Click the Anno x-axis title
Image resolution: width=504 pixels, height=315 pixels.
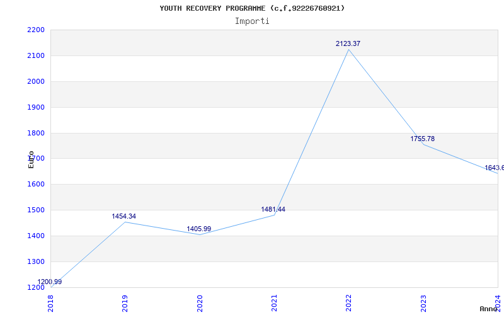[488, 309]
